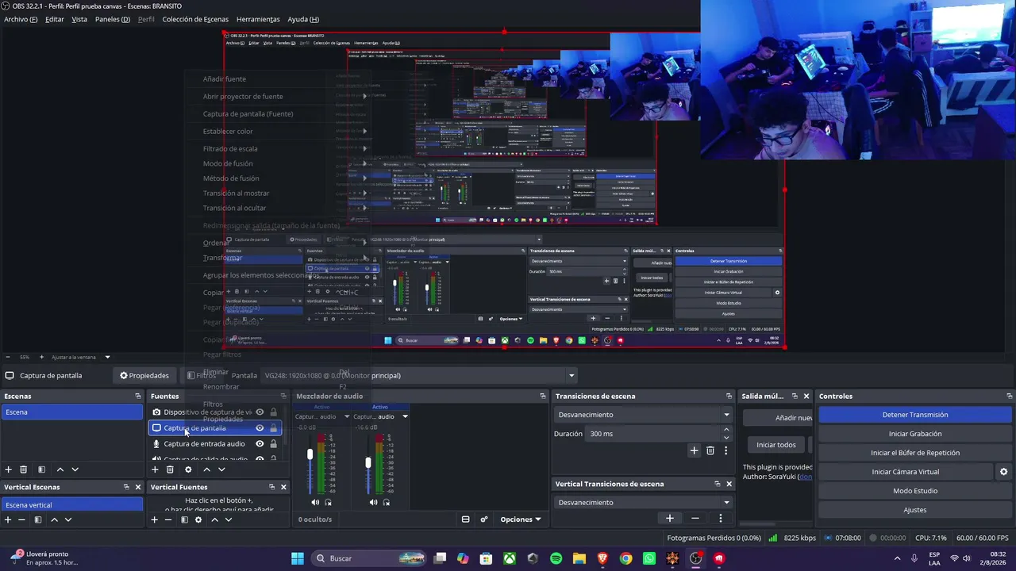Add a source in Vertical Fuentes panel
This screenshot has width=1016, height=571.
(154, 519)
